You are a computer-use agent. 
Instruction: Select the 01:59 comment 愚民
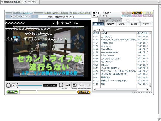coord(121,84)
